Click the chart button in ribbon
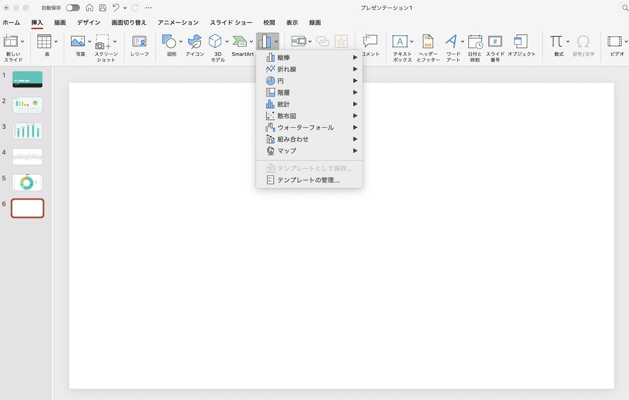This screenshot has height=400, width=629. click(x=268, y=42)
